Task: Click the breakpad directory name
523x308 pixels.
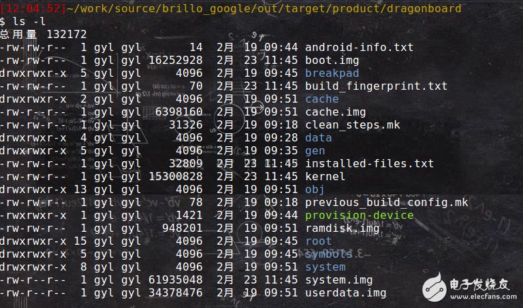Action: (x=333, y=73)
